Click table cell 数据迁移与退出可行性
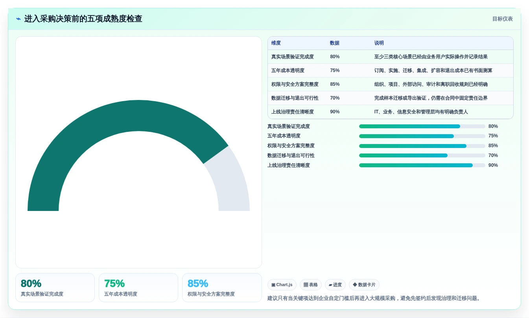Image resolution: width=529 pixels, height=318 pixels. [x=295, y=98]
